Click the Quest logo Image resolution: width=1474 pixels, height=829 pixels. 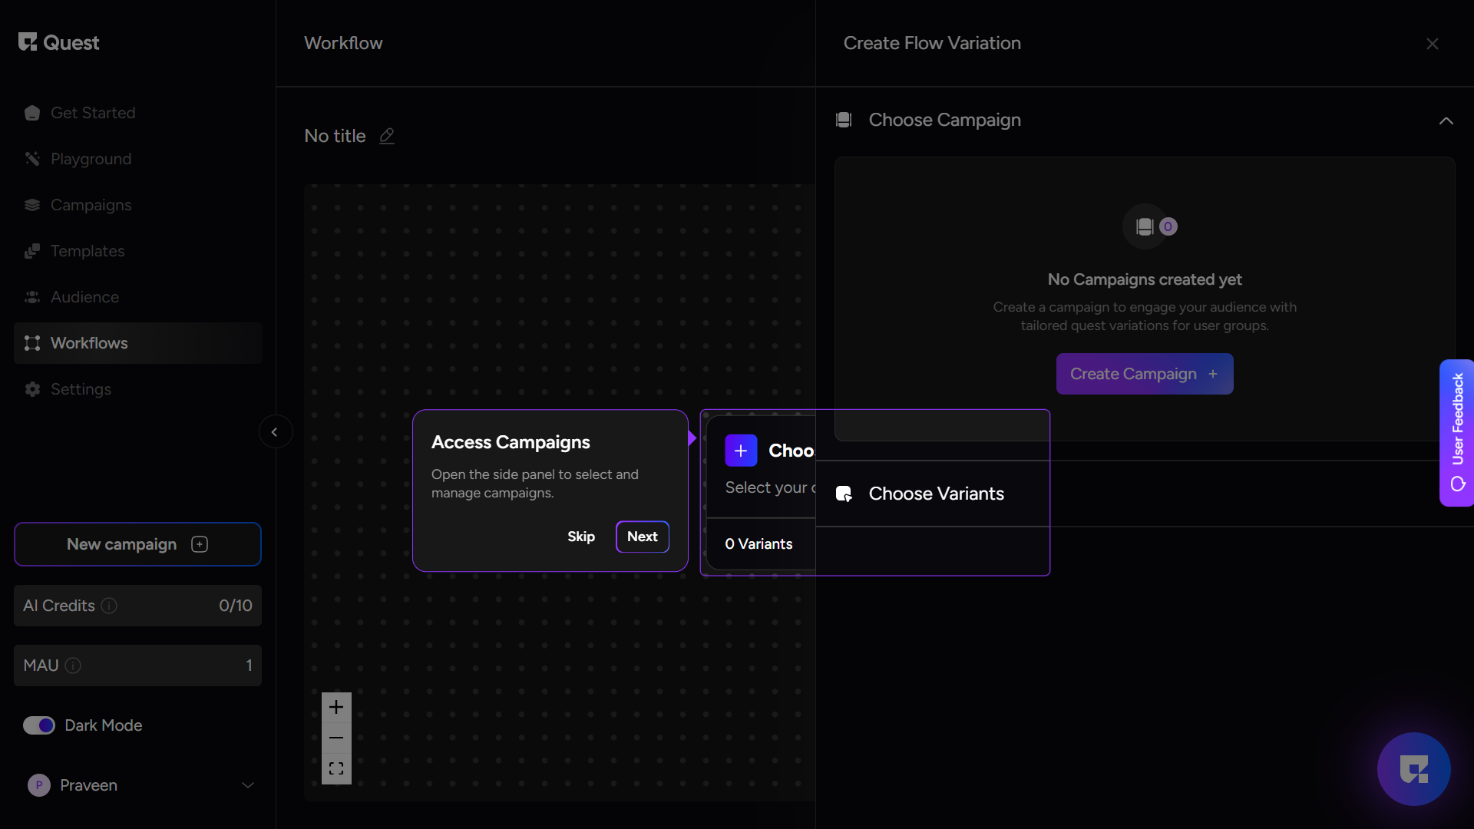pyautogui.click(x=59, y=43)
